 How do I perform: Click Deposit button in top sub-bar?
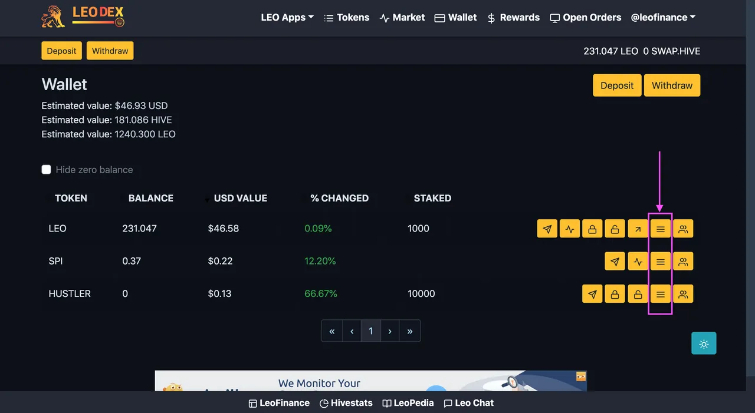61,51
